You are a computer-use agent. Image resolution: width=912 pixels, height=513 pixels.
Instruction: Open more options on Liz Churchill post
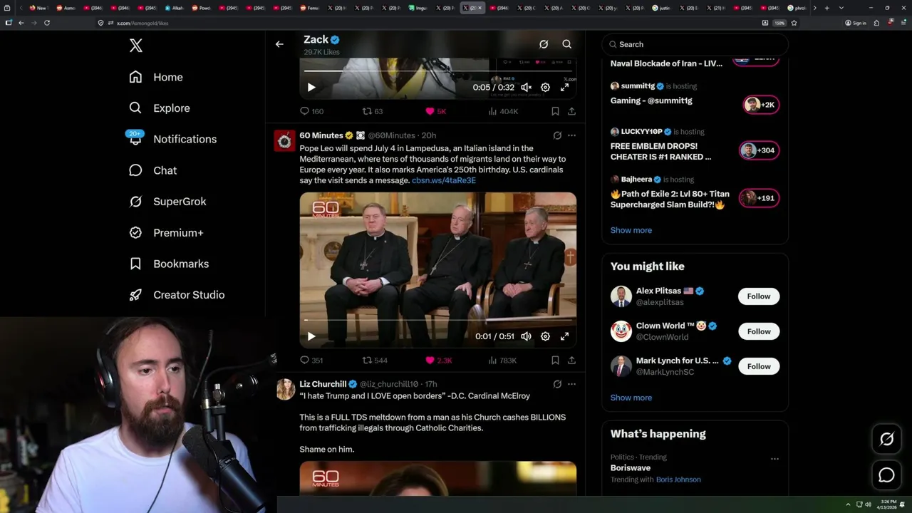(x=571, y=384)
